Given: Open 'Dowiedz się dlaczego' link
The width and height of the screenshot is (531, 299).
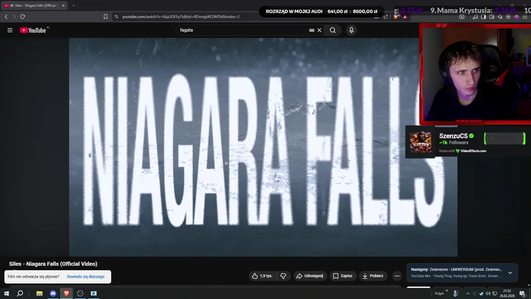Looking at the screenshot, I should 85,277.
